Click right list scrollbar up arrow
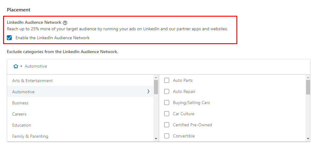Image resolution: width=316 pixels, height=147 pixels. pos(308,78)
